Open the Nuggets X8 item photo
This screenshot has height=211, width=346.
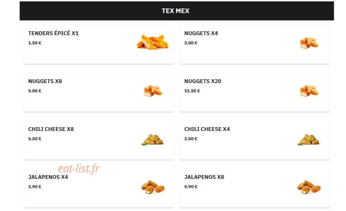(153, 91)
